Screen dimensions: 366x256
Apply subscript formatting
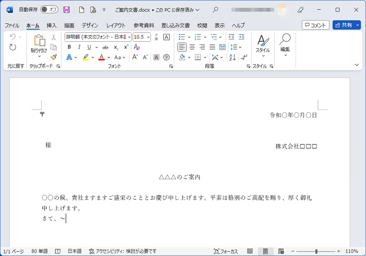click(x=116, y=47)
